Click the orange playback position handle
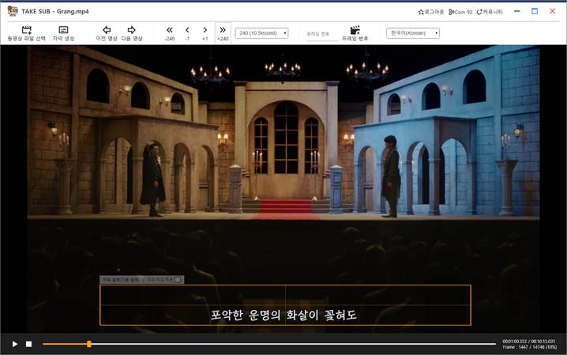 [x=89, y=344]
